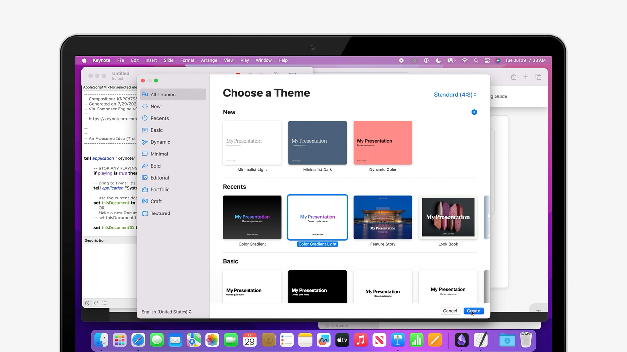This screenshot has height=352, width=627.
Task: Open the Format menu
Action: [187, 60]
